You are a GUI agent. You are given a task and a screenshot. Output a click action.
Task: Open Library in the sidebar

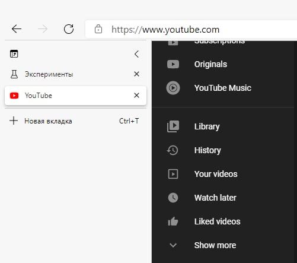[207, 126]
